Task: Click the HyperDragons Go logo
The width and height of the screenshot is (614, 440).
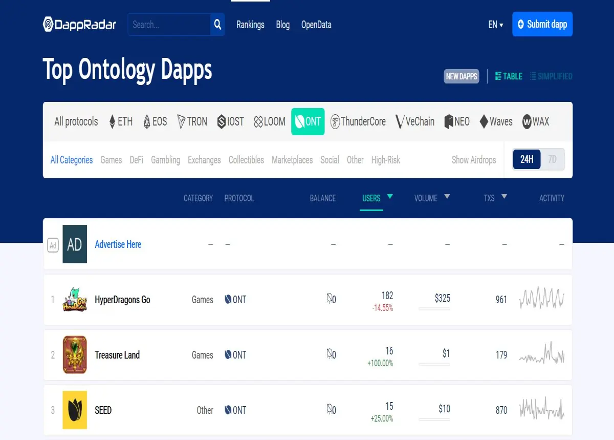Action: pyautogui.click(x=75, y=300)
